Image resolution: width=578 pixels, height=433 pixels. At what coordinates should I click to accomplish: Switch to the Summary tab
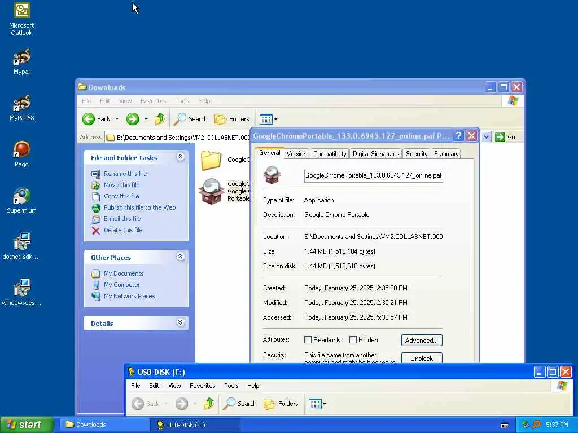pyautogui.click(x=446, y=154)
